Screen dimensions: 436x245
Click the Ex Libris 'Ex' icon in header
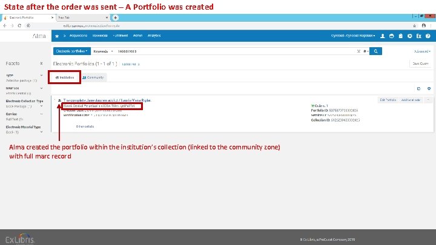point(419,36)
